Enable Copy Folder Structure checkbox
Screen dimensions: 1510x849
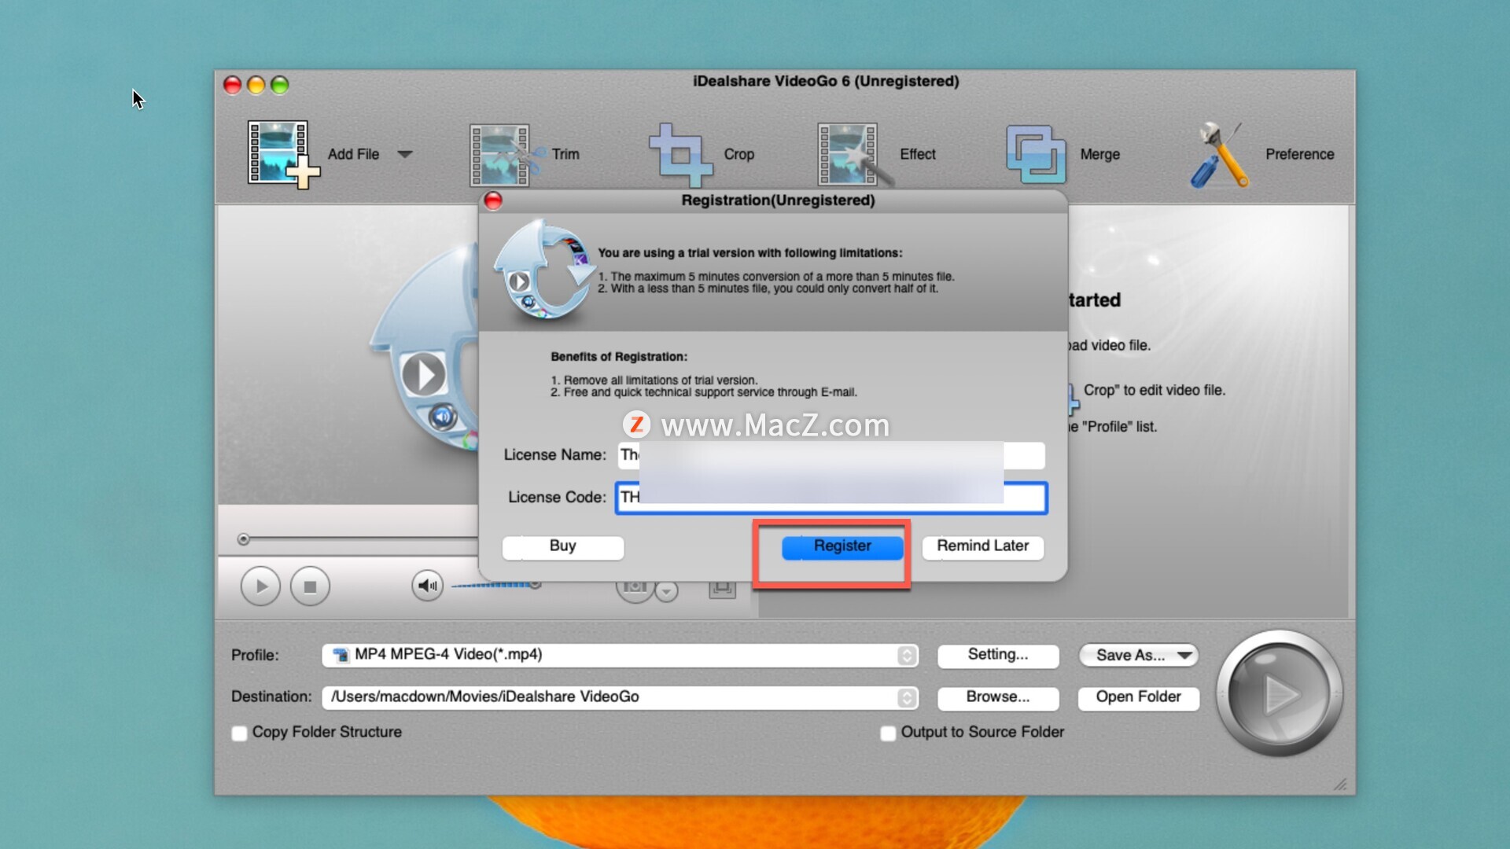pyautogui.click(x=240, y=733)
